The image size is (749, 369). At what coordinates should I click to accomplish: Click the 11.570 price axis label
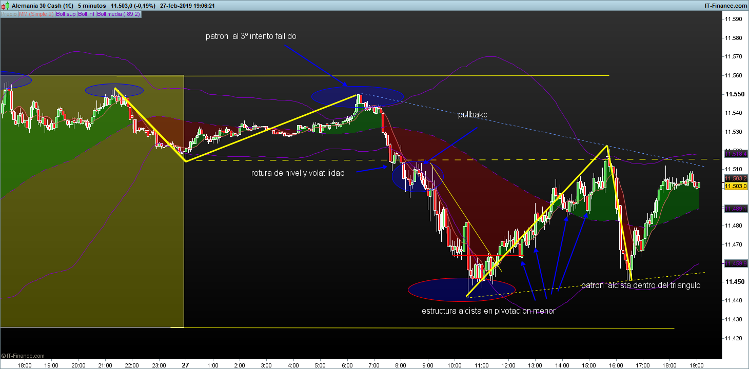733,57
